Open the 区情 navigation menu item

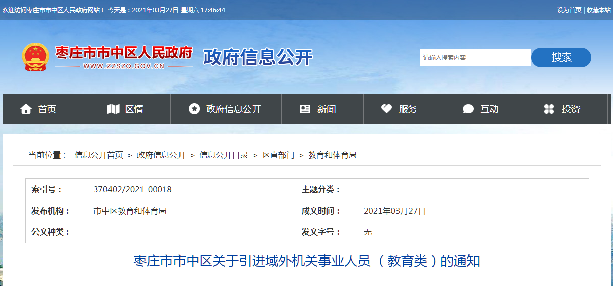point(130,109)
